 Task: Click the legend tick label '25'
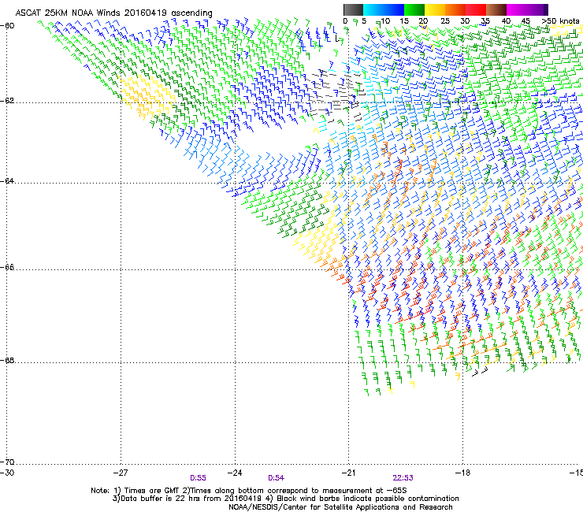point(445,20)
